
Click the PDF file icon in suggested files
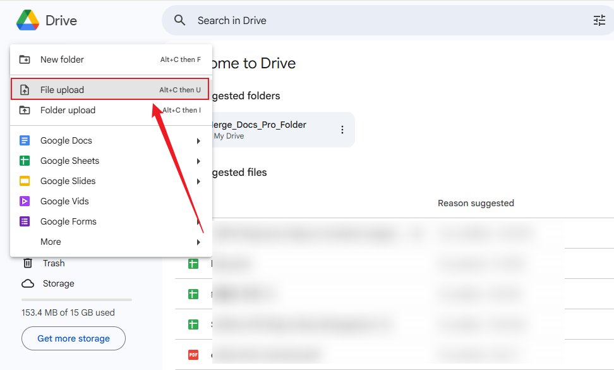tap(193, 354)
